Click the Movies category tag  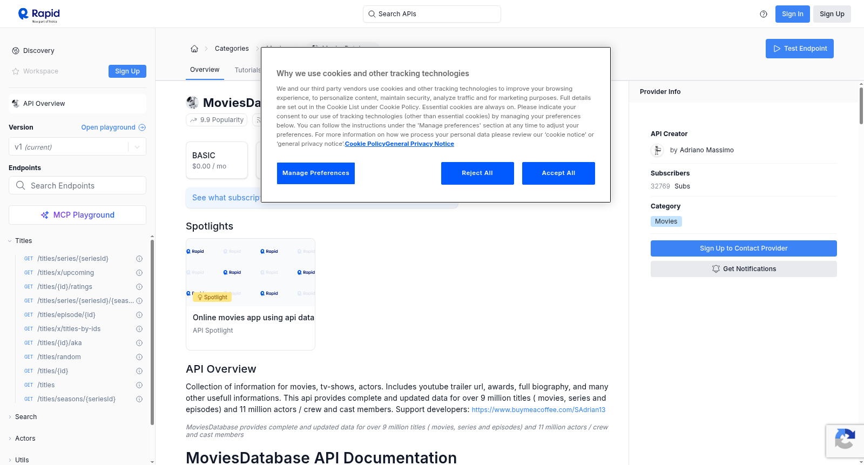[x=666, y=221]
